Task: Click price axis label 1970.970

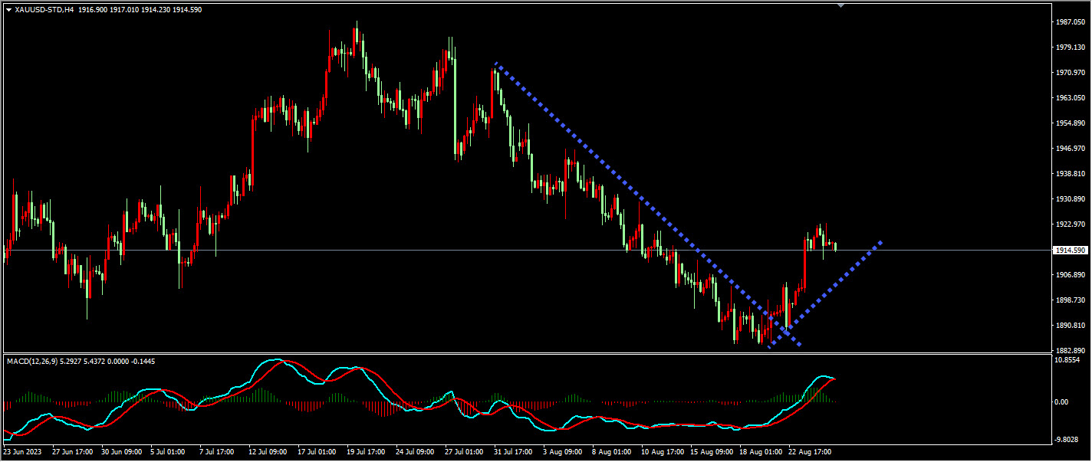Action: pos(1069,73)
